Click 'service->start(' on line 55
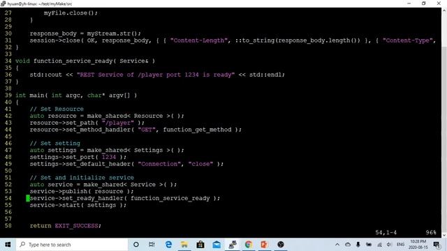The image size is (447, 251). tap(57, 205)
